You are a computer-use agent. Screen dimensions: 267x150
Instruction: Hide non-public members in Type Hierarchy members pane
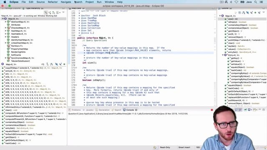click(x=64, y=64)
